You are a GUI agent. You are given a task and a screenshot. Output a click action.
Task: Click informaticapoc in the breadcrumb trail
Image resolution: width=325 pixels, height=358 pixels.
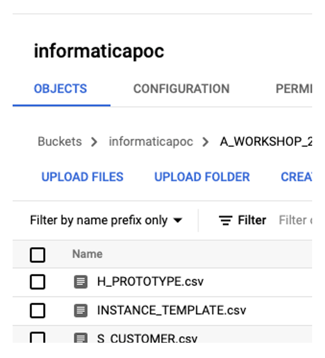coord(151,141)
